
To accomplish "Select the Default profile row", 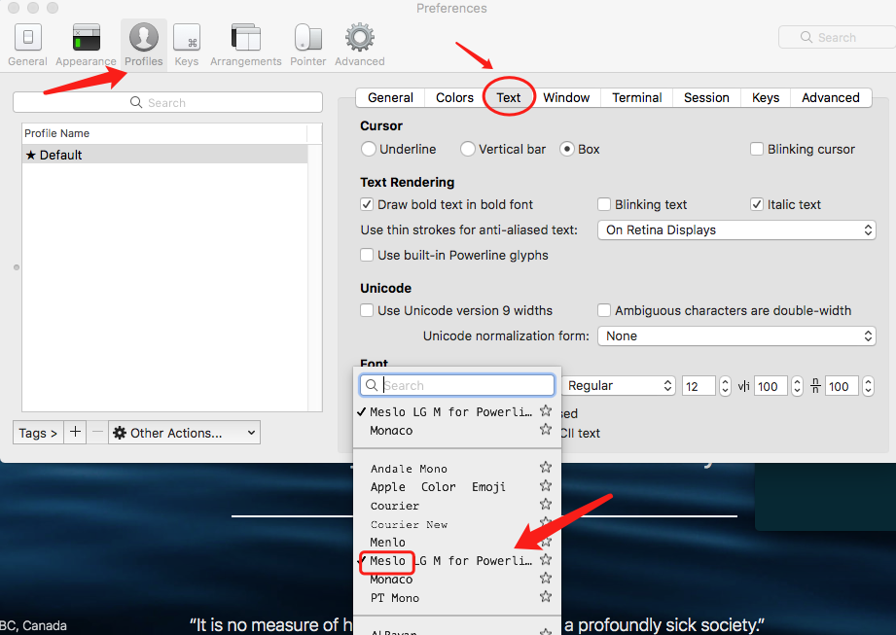I will [165, 155].
